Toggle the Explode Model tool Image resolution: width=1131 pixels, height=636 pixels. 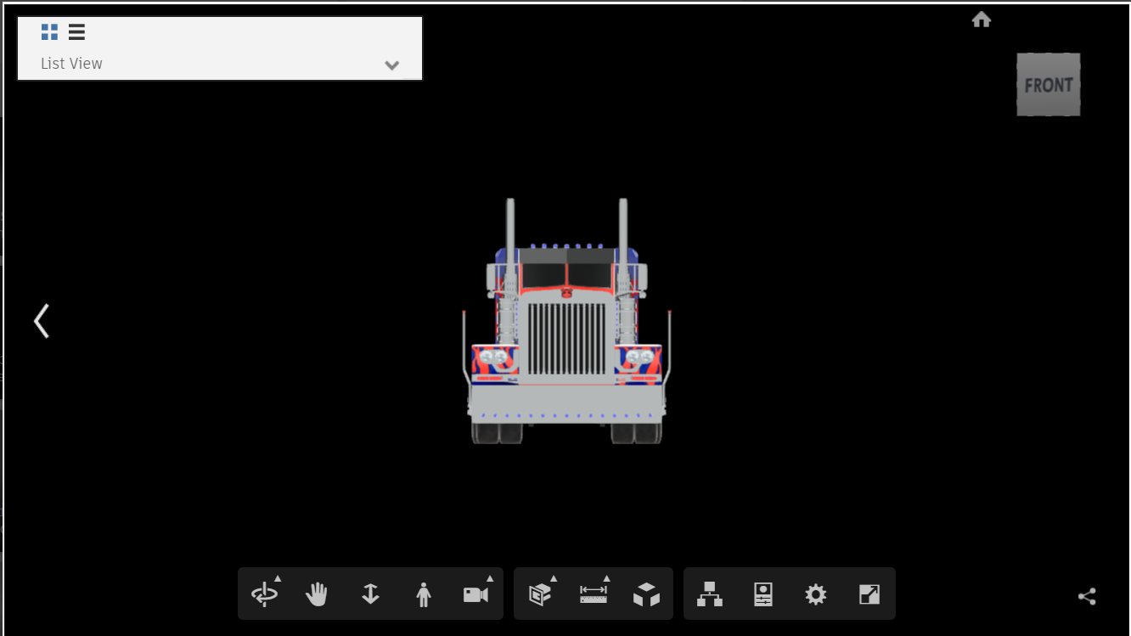pyautogui.click(x=646, y=594)
